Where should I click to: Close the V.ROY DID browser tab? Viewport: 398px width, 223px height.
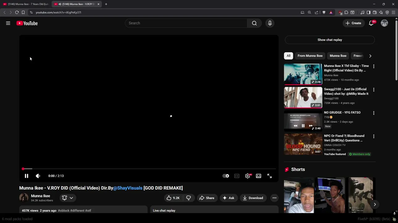tap(98, 4)
